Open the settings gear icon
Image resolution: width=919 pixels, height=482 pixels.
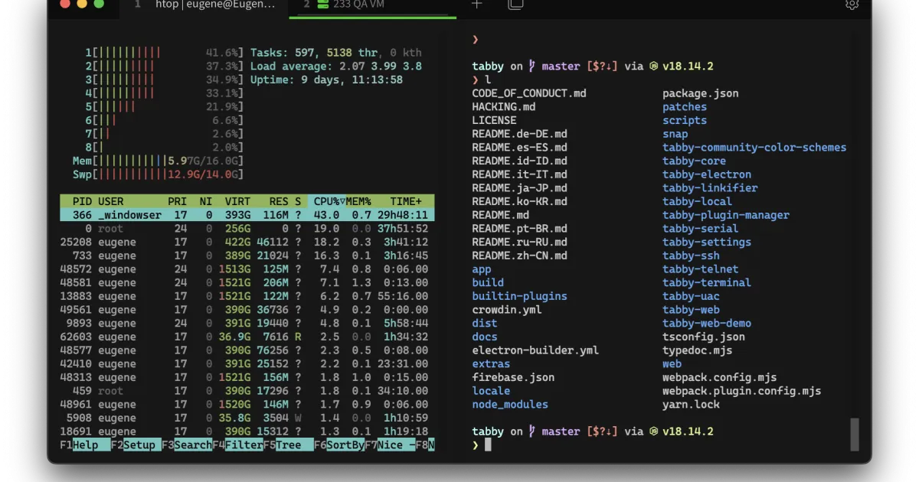(x=852, y=5)
